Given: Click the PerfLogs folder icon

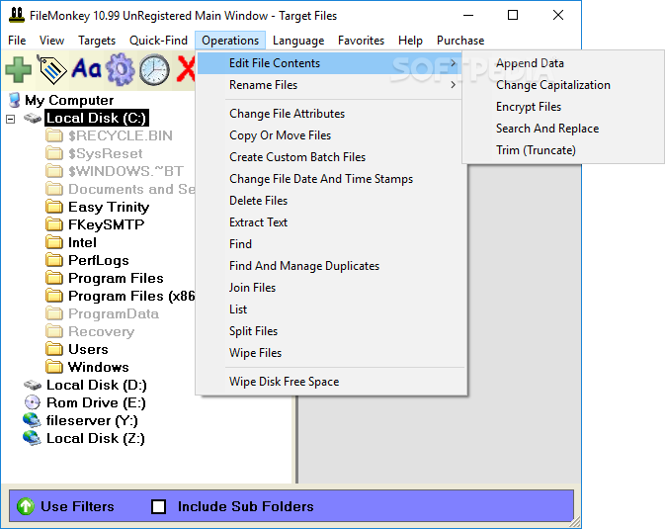Looking at the screenshot, I should click(x=54, y=260).
